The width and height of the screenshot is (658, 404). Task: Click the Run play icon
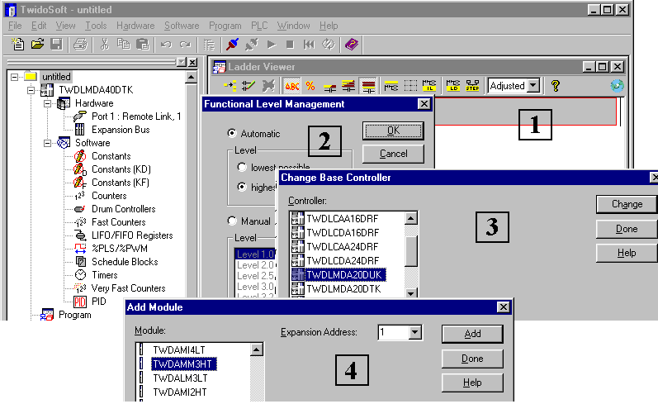(272, 44)
